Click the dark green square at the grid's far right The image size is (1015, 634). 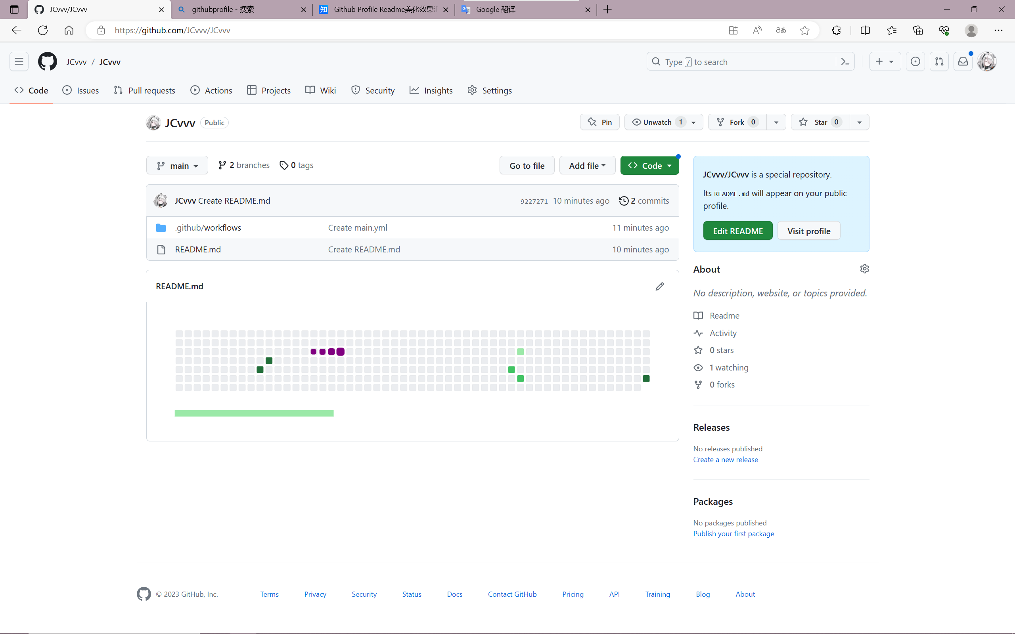point(646,379)
